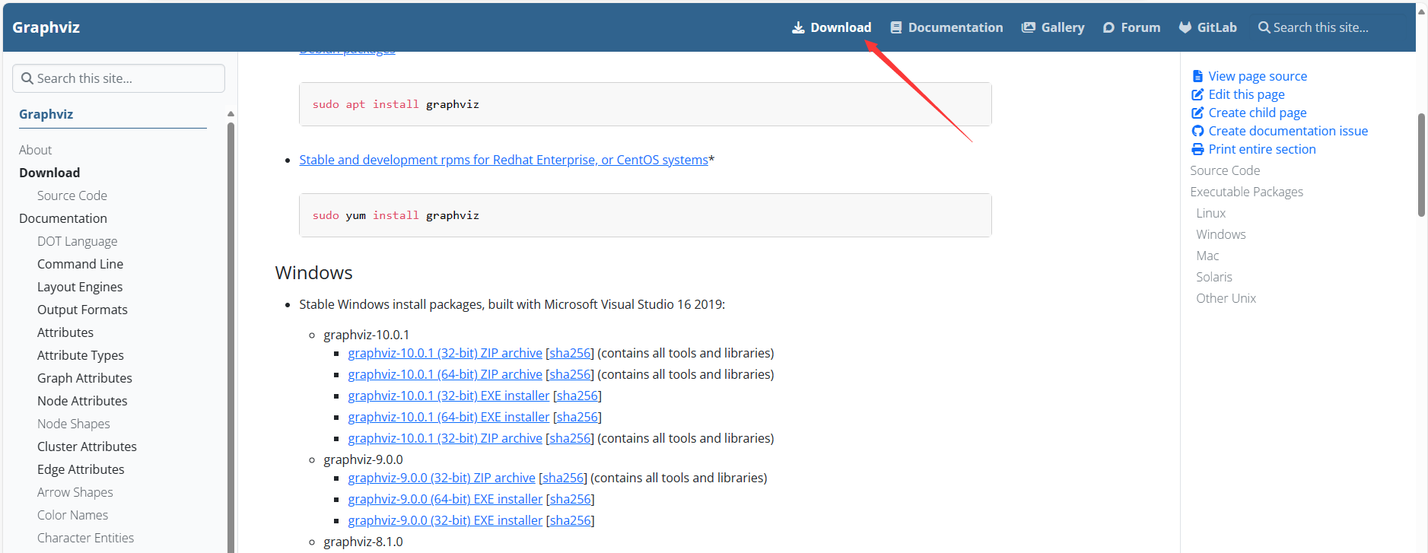Image resolution: width=1428 pixels, height=553 pixels.
Task: Open Attribute Types sidebar entry
Action: click(81, 355)
